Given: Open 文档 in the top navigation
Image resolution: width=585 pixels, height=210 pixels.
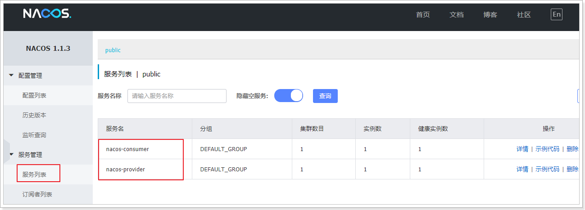Looking at the screenshot, I should 456,15.
